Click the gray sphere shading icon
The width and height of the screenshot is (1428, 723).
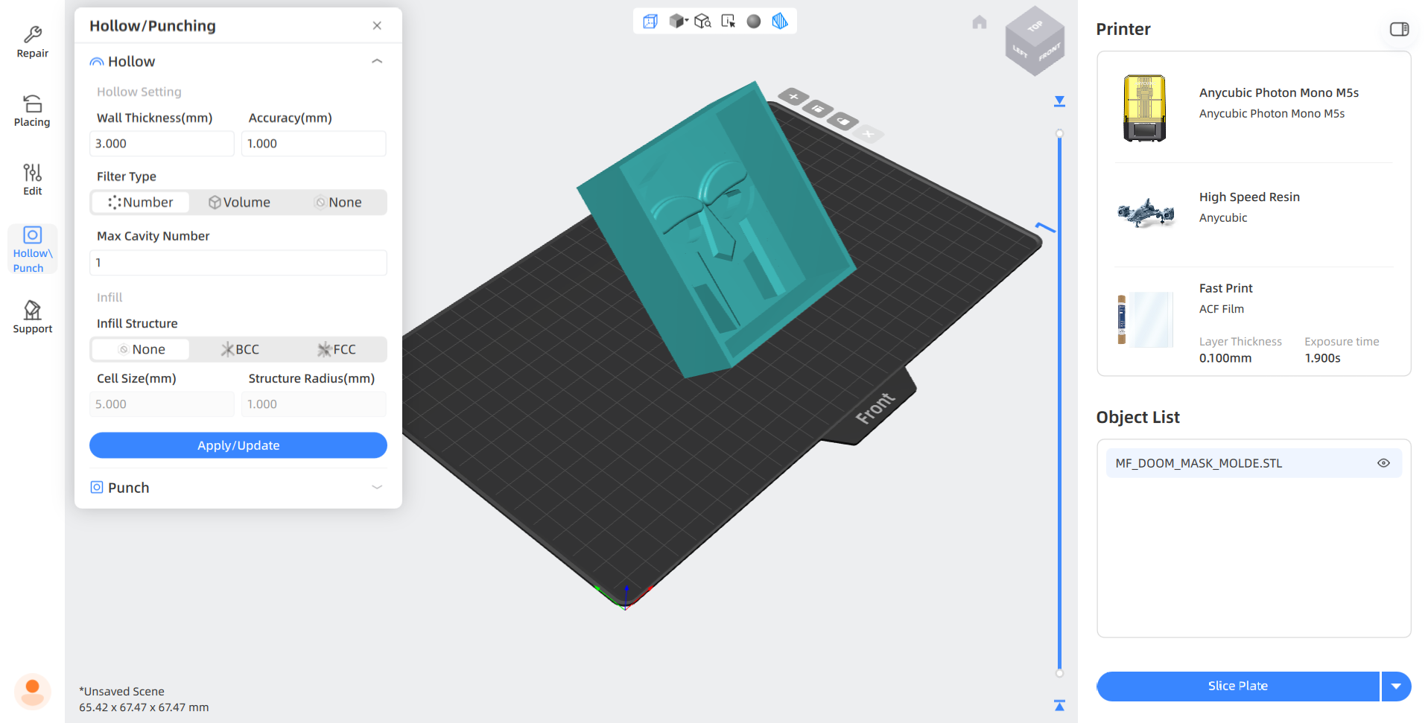[754, 21]
